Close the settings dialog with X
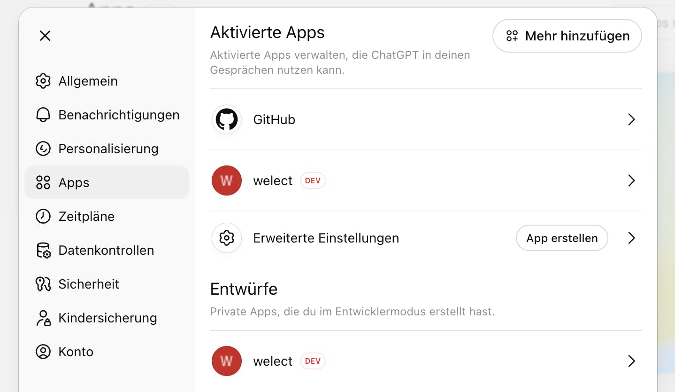This screenshot has width=675, height=392. click(45, 36)
